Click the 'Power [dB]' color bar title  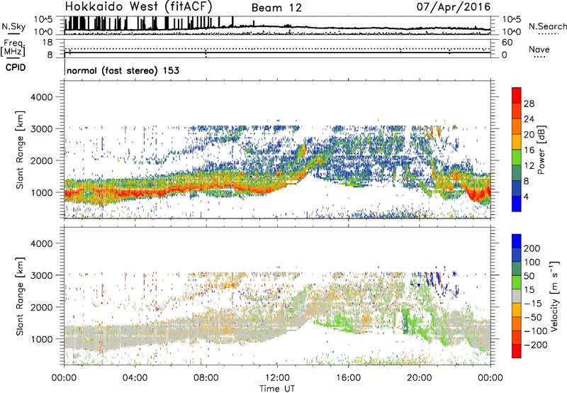coord(541,150)
